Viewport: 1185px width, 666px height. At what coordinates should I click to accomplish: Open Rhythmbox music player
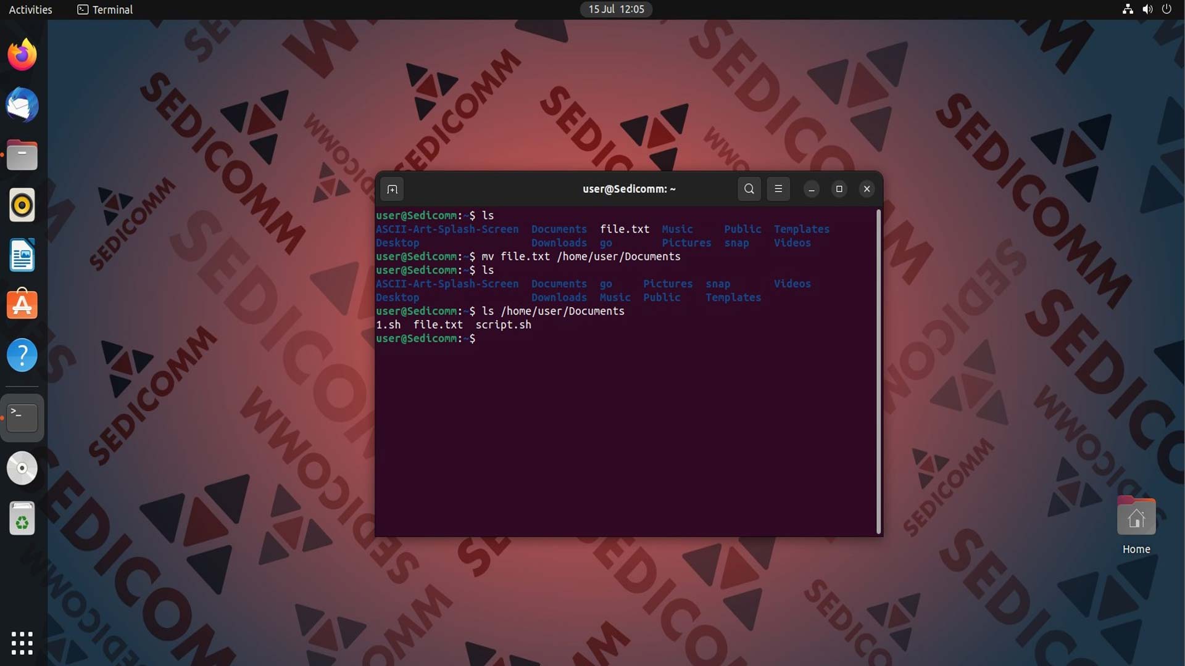coord(22,205)
